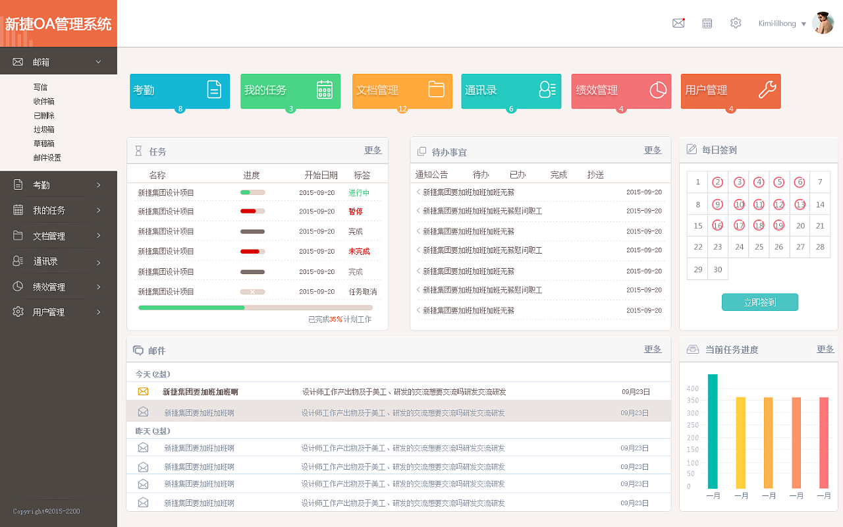Expand the 绩效管理 sidebar chevron
The image size is (843, 527).
(x=99, y=287)
